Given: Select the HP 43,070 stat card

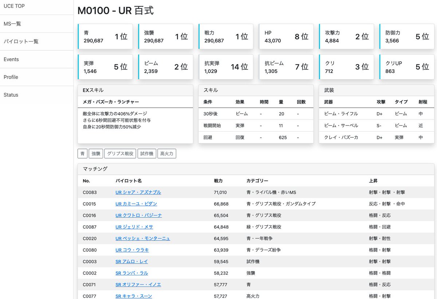Looking at the screenshot, I should 286,36.
